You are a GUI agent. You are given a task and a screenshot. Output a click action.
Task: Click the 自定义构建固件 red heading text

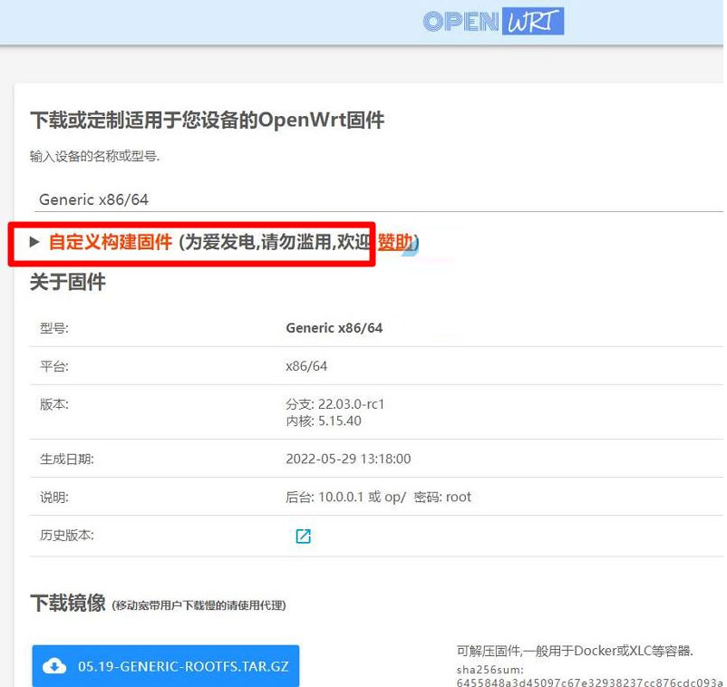[x=111, y=242]
